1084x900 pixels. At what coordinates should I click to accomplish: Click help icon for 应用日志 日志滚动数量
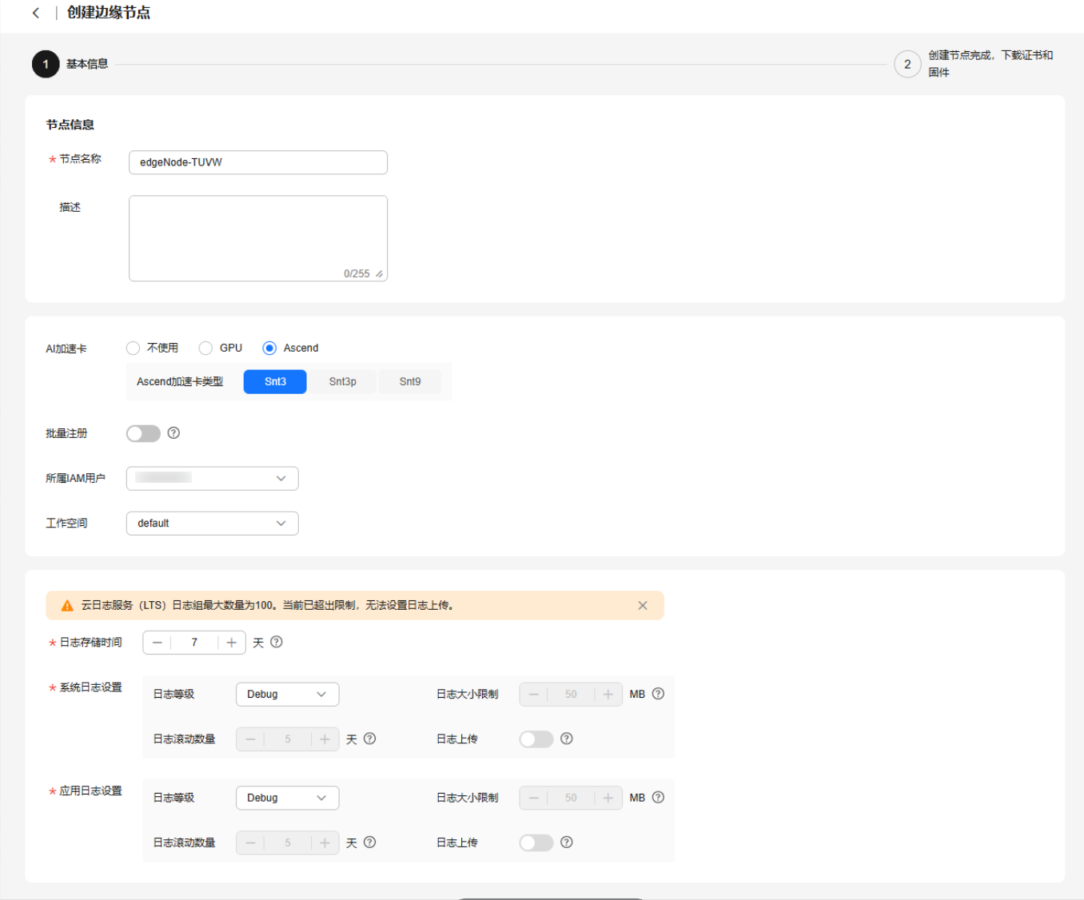370,842
